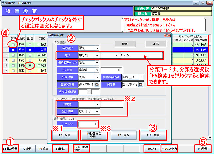
Task: Click the 配信 column header
Action: coord(30,38)
